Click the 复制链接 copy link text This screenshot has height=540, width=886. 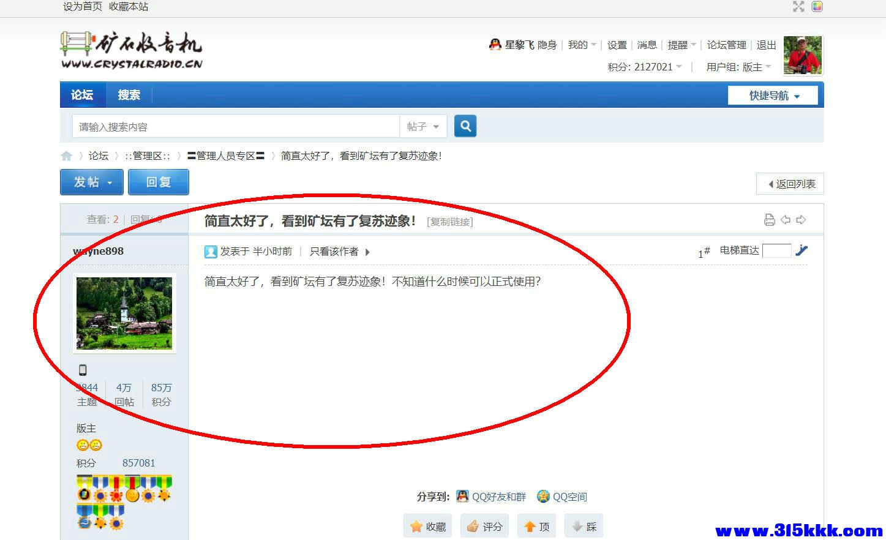pos(450,222)
